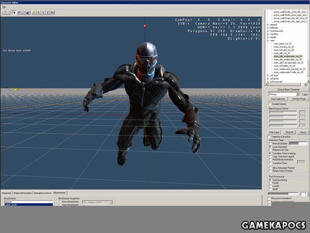Enable the Recursive Animations checkbox

coord(269,199)
